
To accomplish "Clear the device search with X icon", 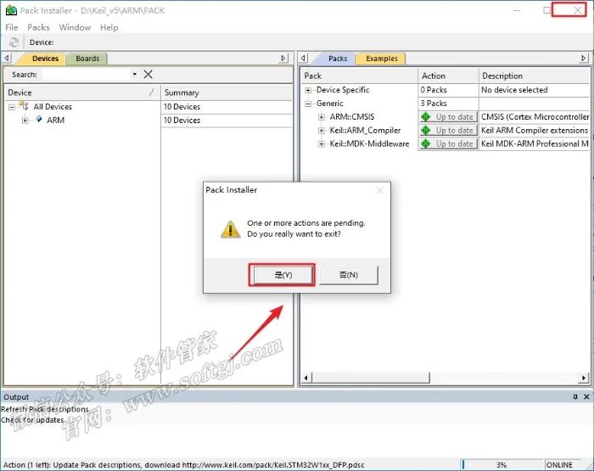I will coord(148,75).
